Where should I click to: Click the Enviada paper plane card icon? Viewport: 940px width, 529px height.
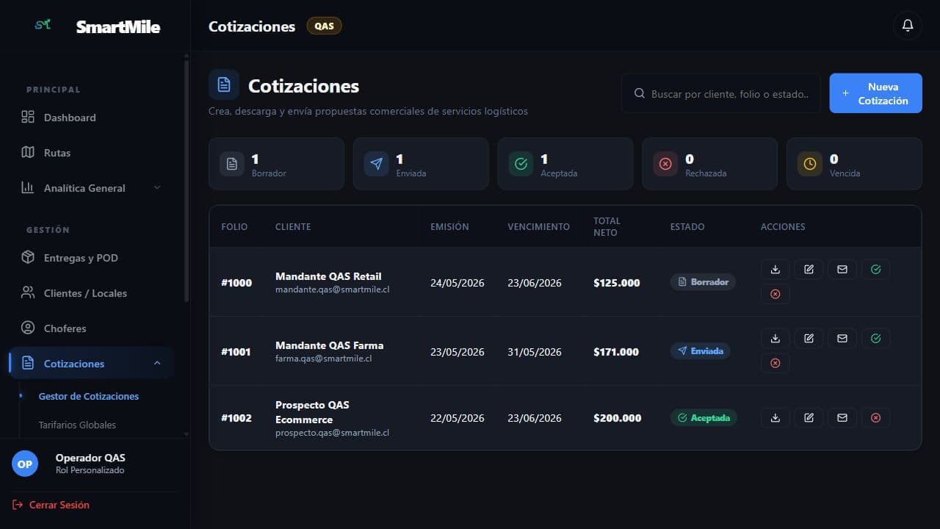(377, 164)
